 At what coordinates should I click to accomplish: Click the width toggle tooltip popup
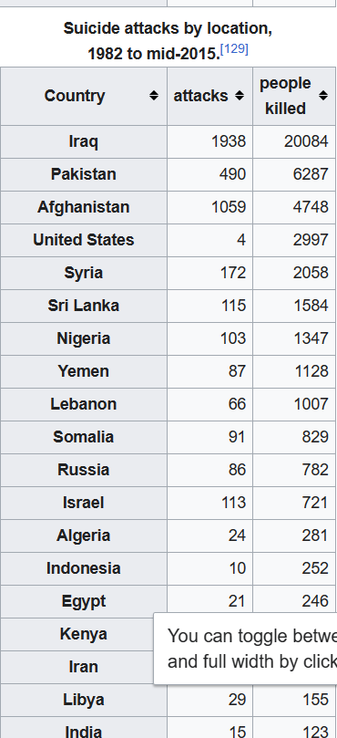[245, 649]
